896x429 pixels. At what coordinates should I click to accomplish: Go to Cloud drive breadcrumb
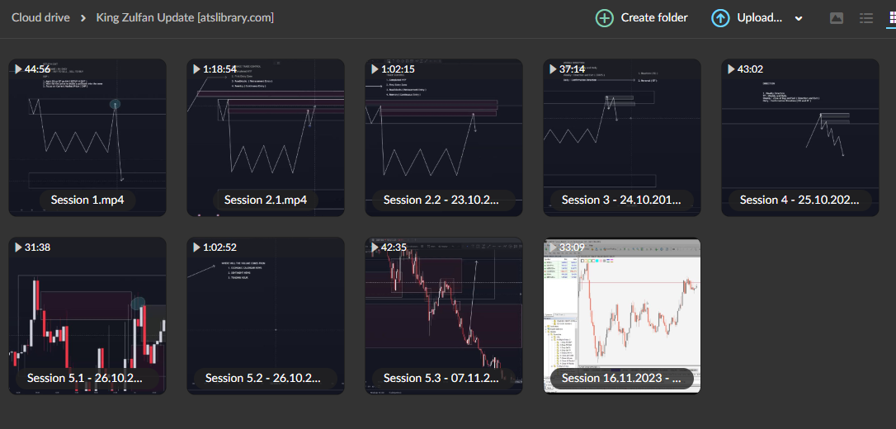40,17
